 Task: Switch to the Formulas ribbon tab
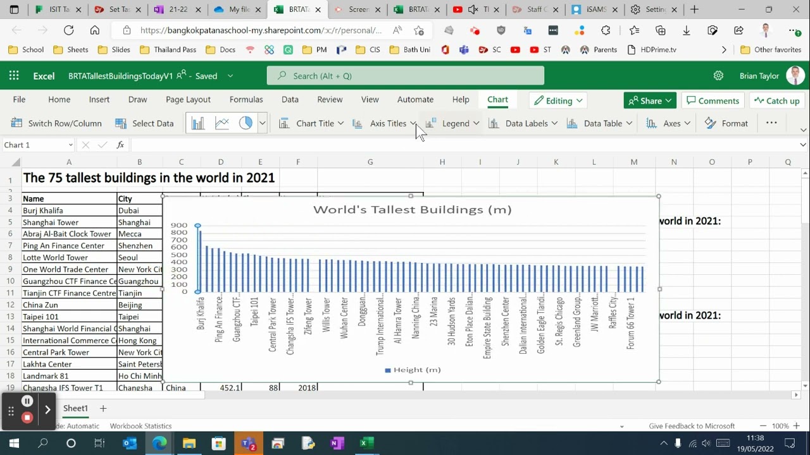(246, 99)
